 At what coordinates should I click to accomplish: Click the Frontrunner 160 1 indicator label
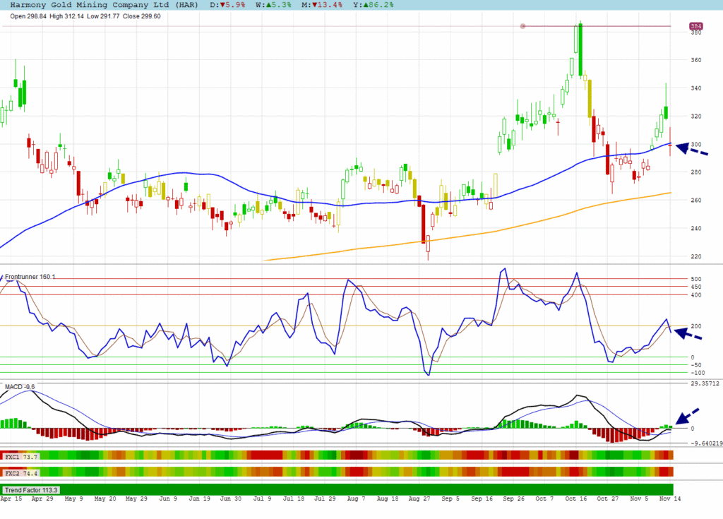30,276
